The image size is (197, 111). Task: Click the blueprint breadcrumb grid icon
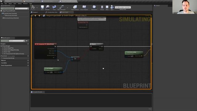point(44,16)
